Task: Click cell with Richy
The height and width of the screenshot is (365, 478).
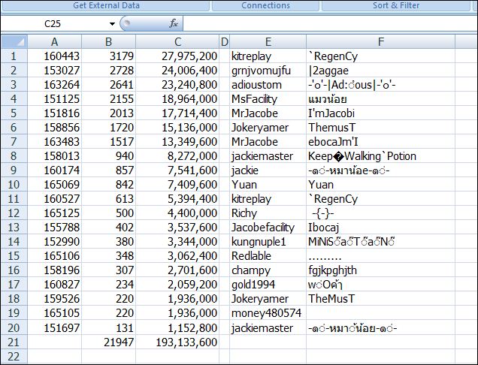Action: (268, 213)
